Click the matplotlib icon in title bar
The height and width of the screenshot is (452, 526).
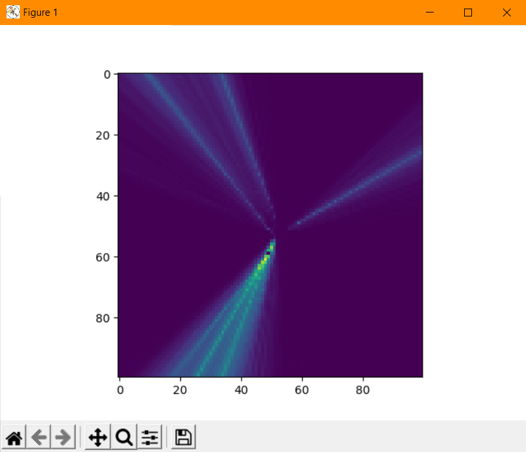coord(13,13)
